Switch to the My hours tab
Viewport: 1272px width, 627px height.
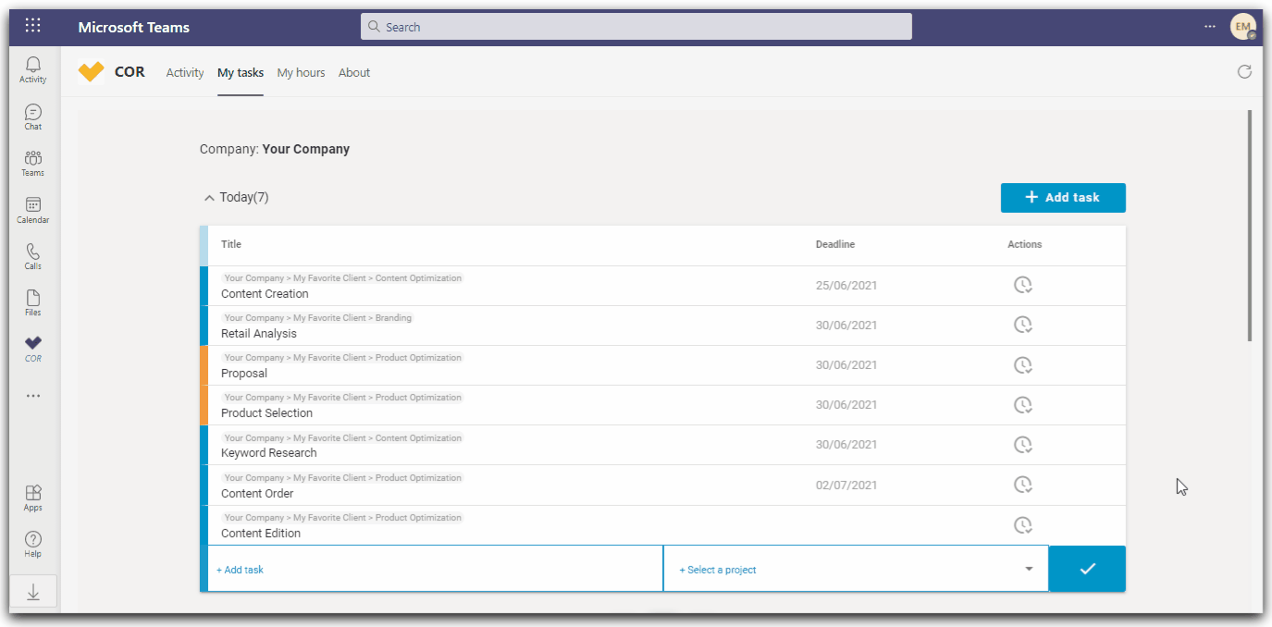click(x=301, y=72)
